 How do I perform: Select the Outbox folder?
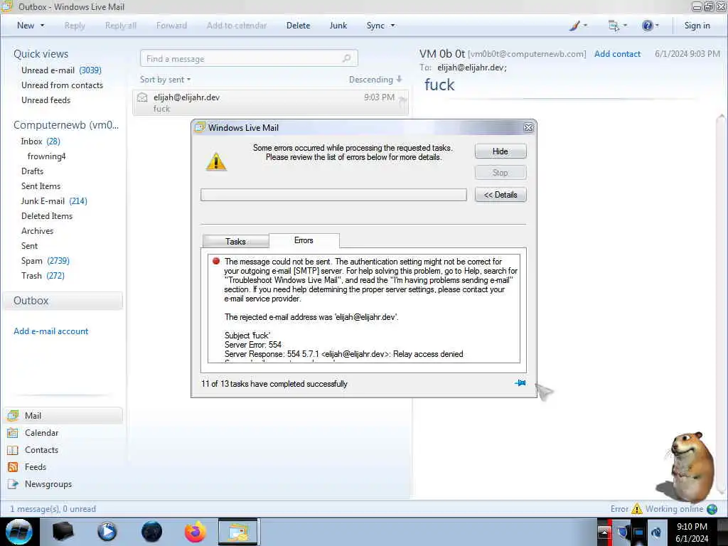coord(63,301)
